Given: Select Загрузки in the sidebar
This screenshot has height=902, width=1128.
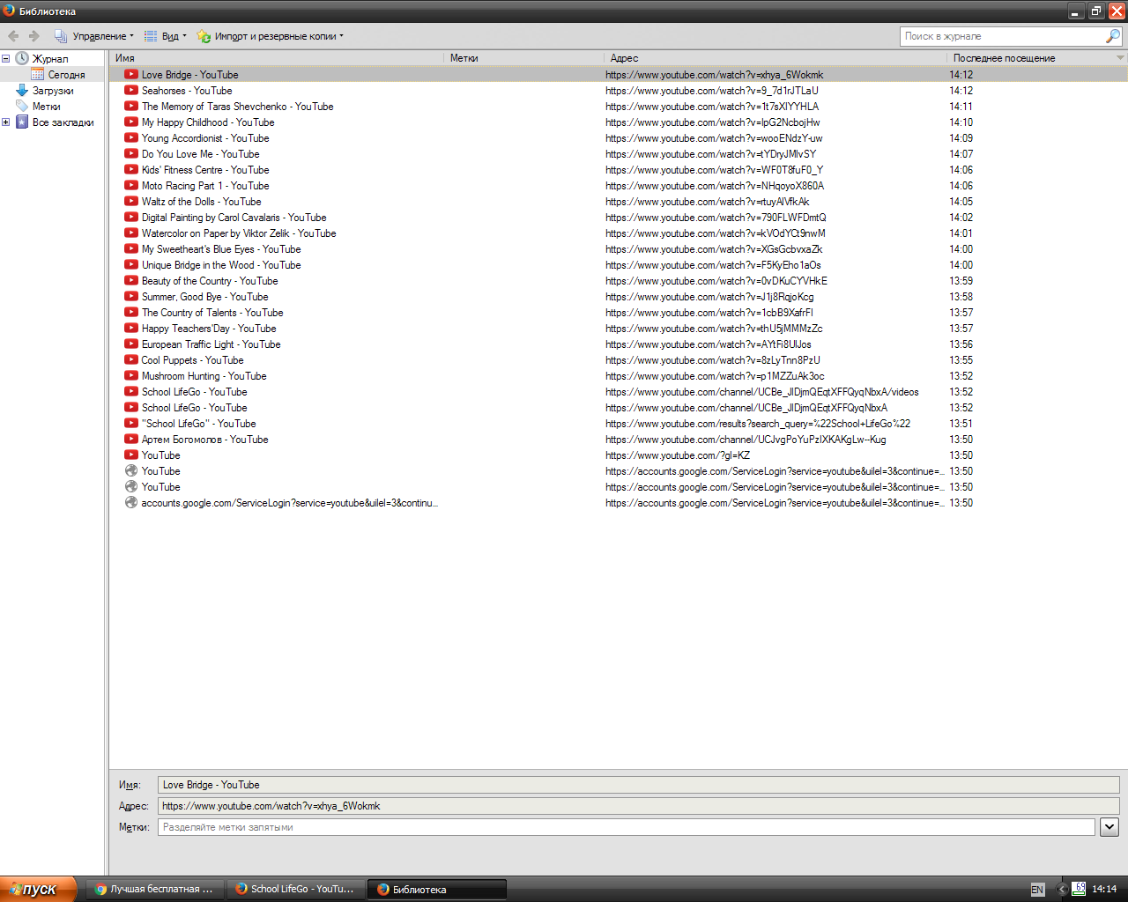Looking at the screenshot, I should [53, 91].
